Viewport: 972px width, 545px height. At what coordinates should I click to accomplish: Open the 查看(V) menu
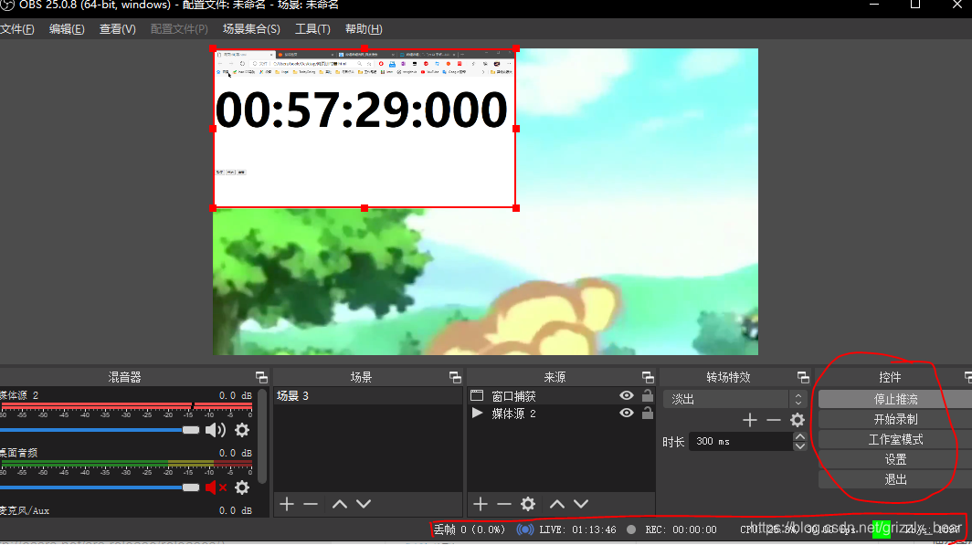tap(117, 29)
